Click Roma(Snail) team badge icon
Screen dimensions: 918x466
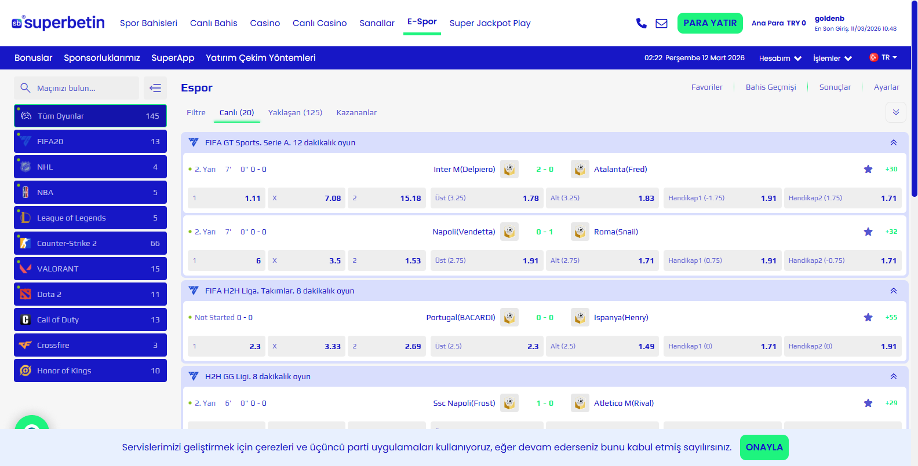(x=580, y=232)
